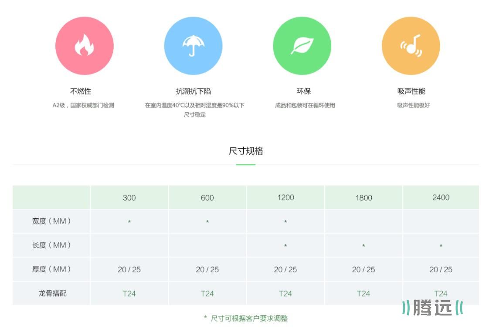The width and height of the screenshot is (489, 328).
Task: Select the 抗潮抗下陷 feature title
Action: [193, 91]
